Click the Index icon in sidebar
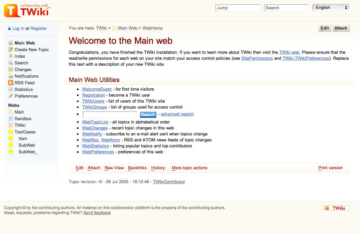 click(11, 56)
